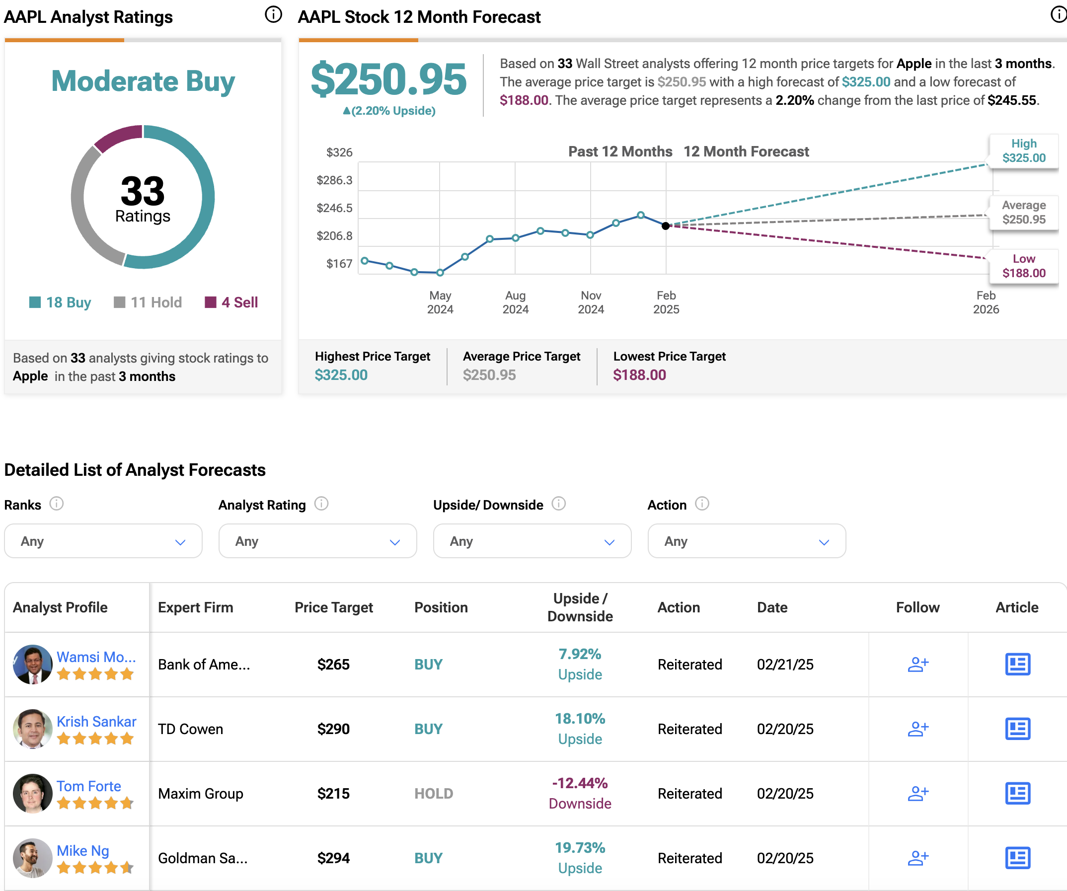Click info icon next to Action filter label
Image resolution: width=1067 pixels, height=891 pixels.
702,504
